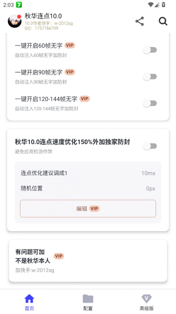
Task: Tap VIP badge beside 一键开启60帧无字
Action: point(70,45)
